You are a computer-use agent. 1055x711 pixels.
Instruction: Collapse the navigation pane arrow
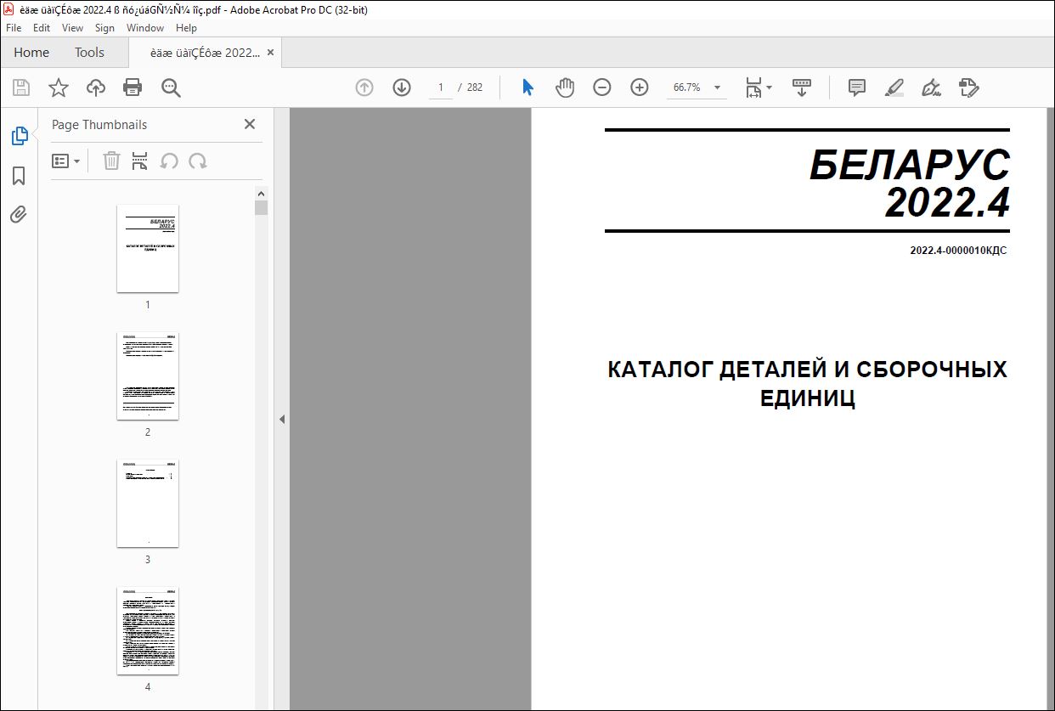[x=282, y=419]
